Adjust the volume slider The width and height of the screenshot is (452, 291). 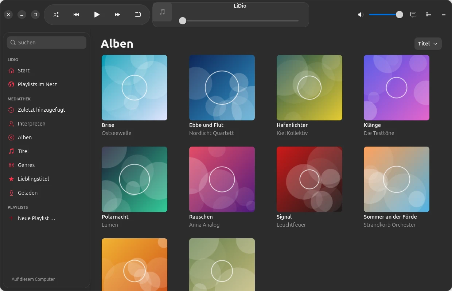tap(386, 15)
